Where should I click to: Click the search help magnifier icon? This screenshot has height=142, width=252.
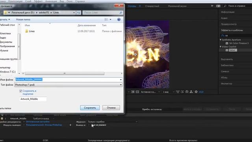225,6
